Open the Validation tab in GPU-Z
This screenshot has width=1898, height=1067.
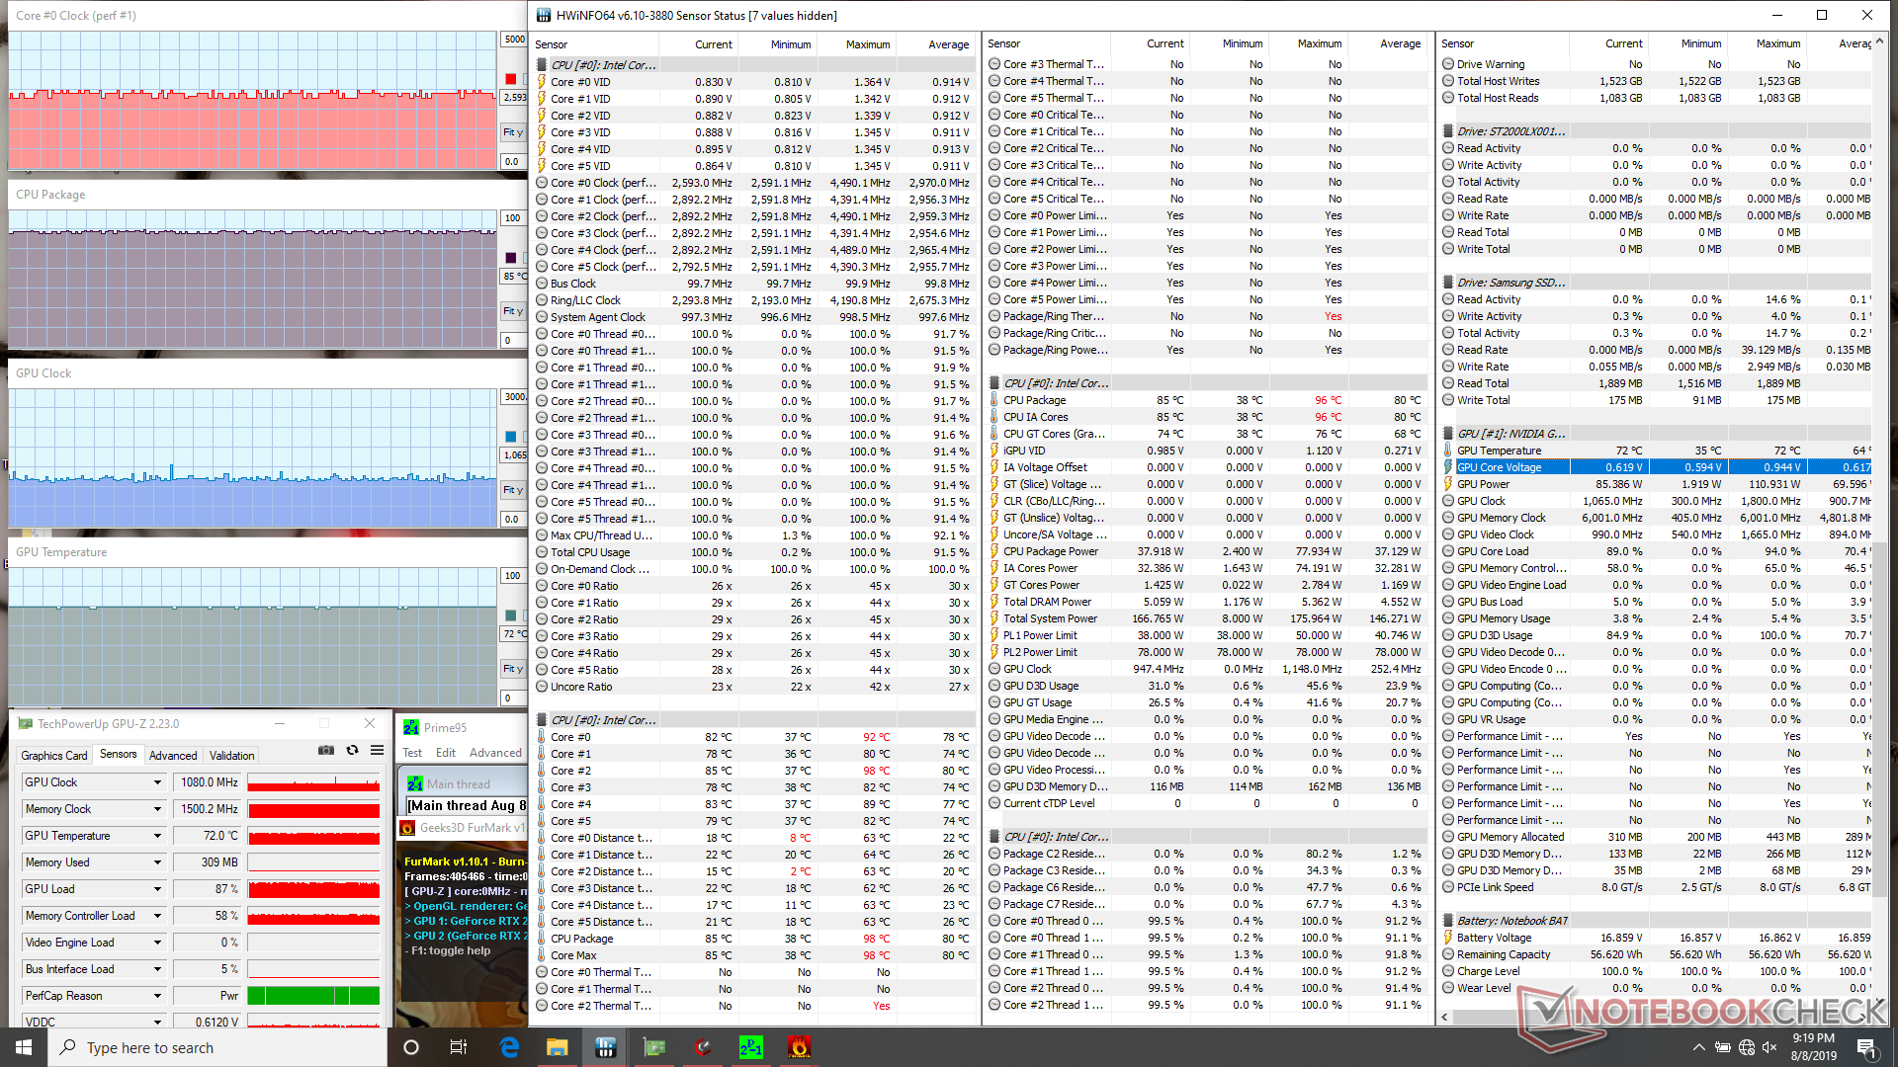pos(231,755)
